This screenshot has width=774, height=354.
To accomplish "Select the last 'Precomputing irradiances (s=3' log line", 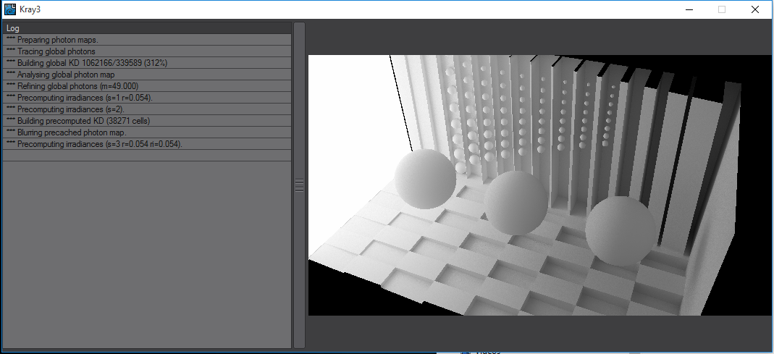I will tap(147, 144).
